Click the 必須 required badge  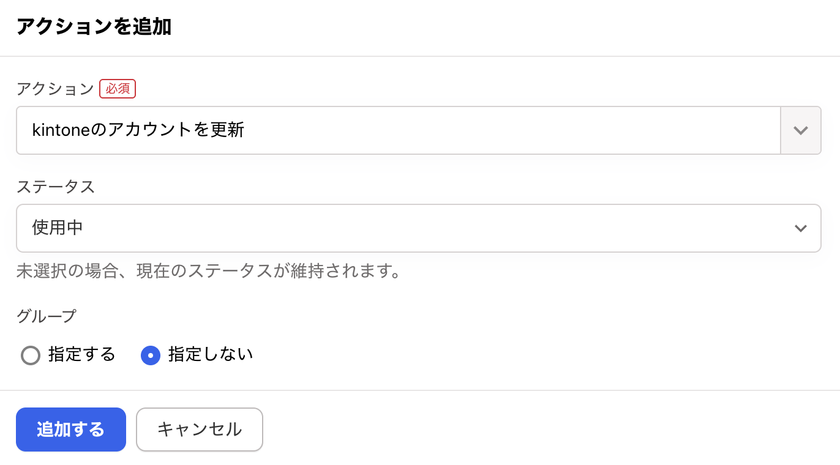click(118, 89)
